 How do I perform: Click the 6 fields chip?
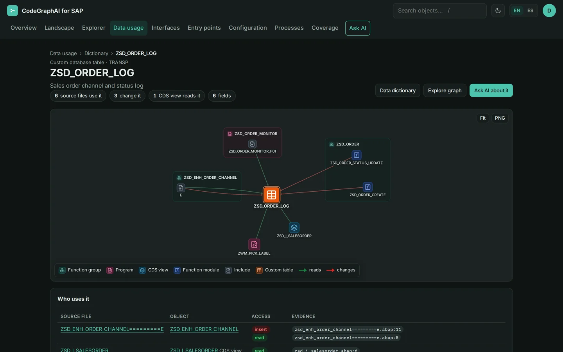pos(222,96)
